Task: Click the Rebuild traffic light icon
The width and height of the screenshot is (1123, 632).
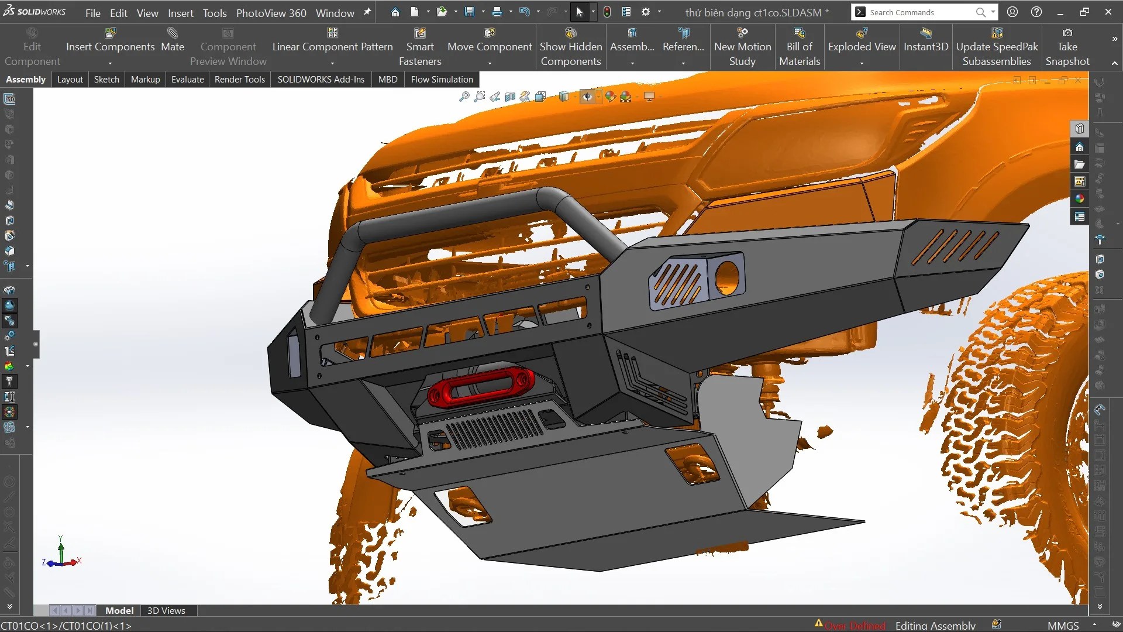Action: point(607,12)
